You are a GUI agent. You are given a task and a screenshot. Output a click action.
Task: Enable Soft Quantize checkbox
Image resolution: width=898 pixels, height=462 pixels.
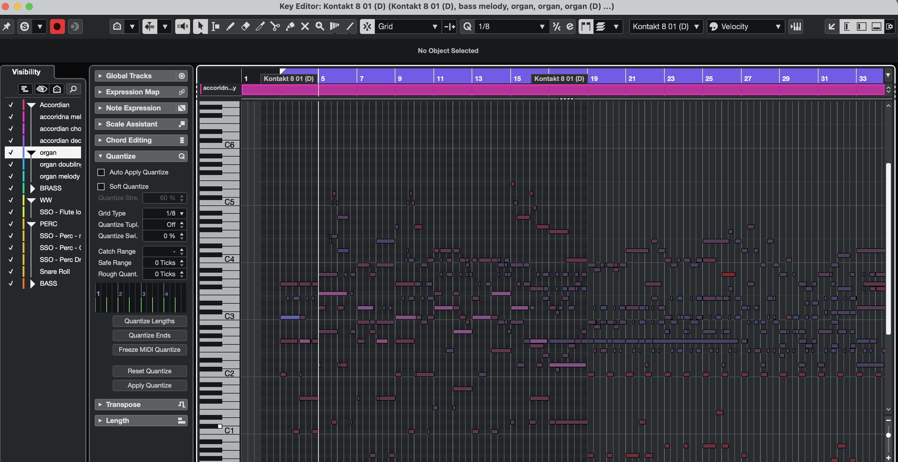[101, 186]
